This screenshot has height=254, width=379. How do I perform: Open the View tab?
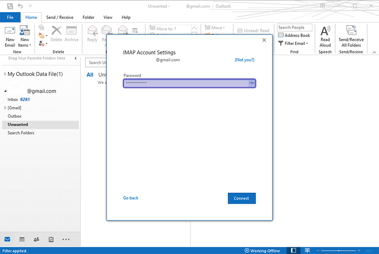(108, 17)
